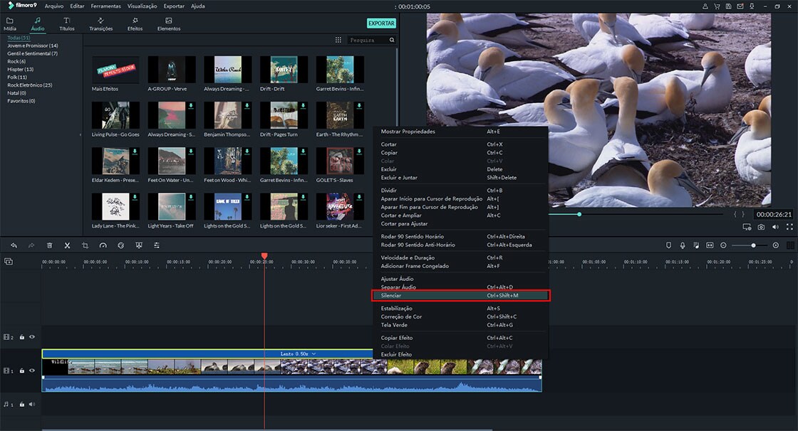Open the shopping cart icon in title bar
This screenshot has height=431, width=798.
(x=717, y=6)
